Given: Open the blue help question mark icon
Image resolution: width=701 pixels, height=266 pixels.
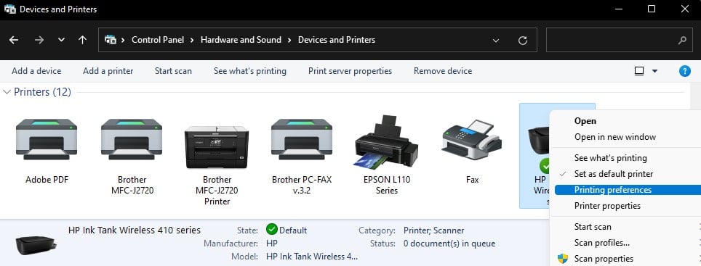Looking at the screenshot, I should (x=684, y=71).
